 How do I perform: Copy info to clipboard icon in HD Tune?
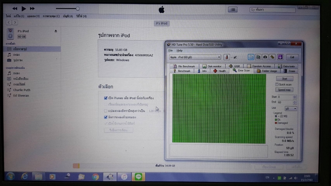tap(251, 57)
